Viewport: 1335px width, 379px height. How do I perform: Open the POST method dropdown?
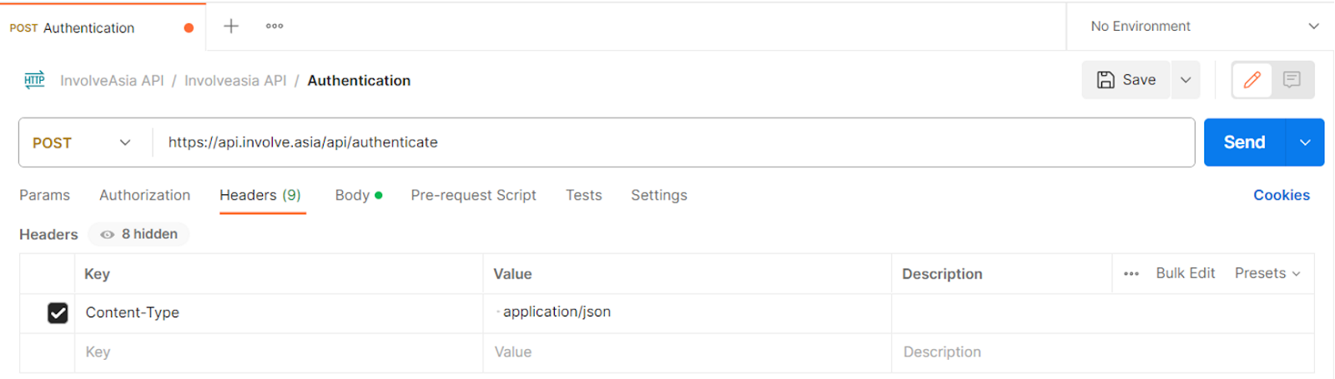[x=82, y=142]
